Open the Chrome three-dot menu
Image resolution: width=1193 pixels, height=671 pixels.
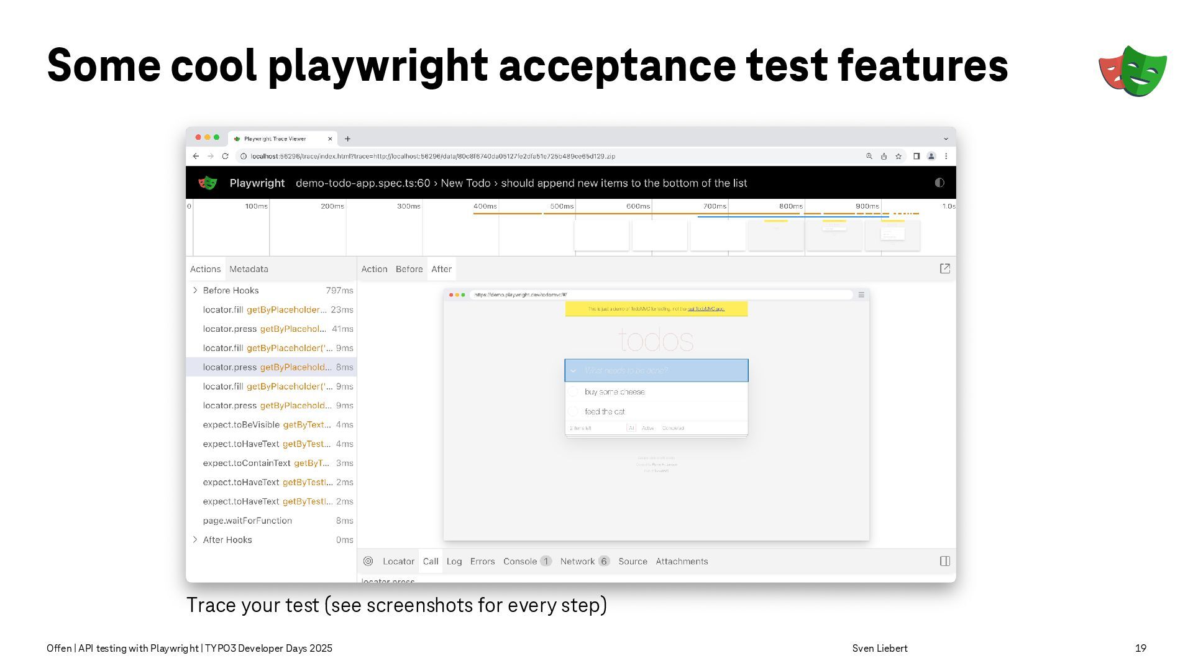pos(946,157)
